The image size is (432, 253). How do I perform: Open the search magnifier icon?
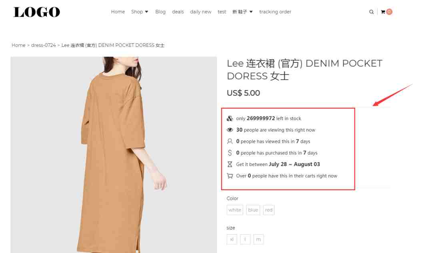pyautogui.click(x=371, y=12)
